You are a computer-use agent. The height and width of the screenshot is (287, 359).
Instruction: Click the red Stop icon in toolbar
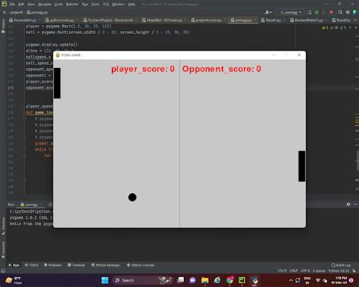tap(331, 12)
